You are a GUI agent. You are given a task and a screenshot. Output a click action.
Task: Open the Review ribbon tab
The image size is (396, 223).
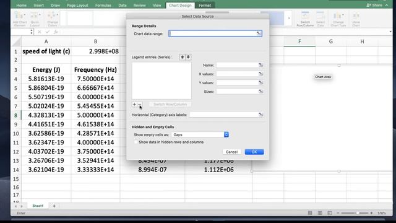139,6
